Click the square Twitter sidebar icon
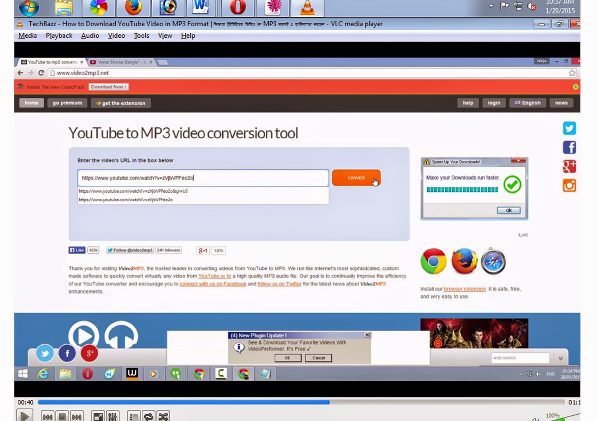 (x=569, y=129)
